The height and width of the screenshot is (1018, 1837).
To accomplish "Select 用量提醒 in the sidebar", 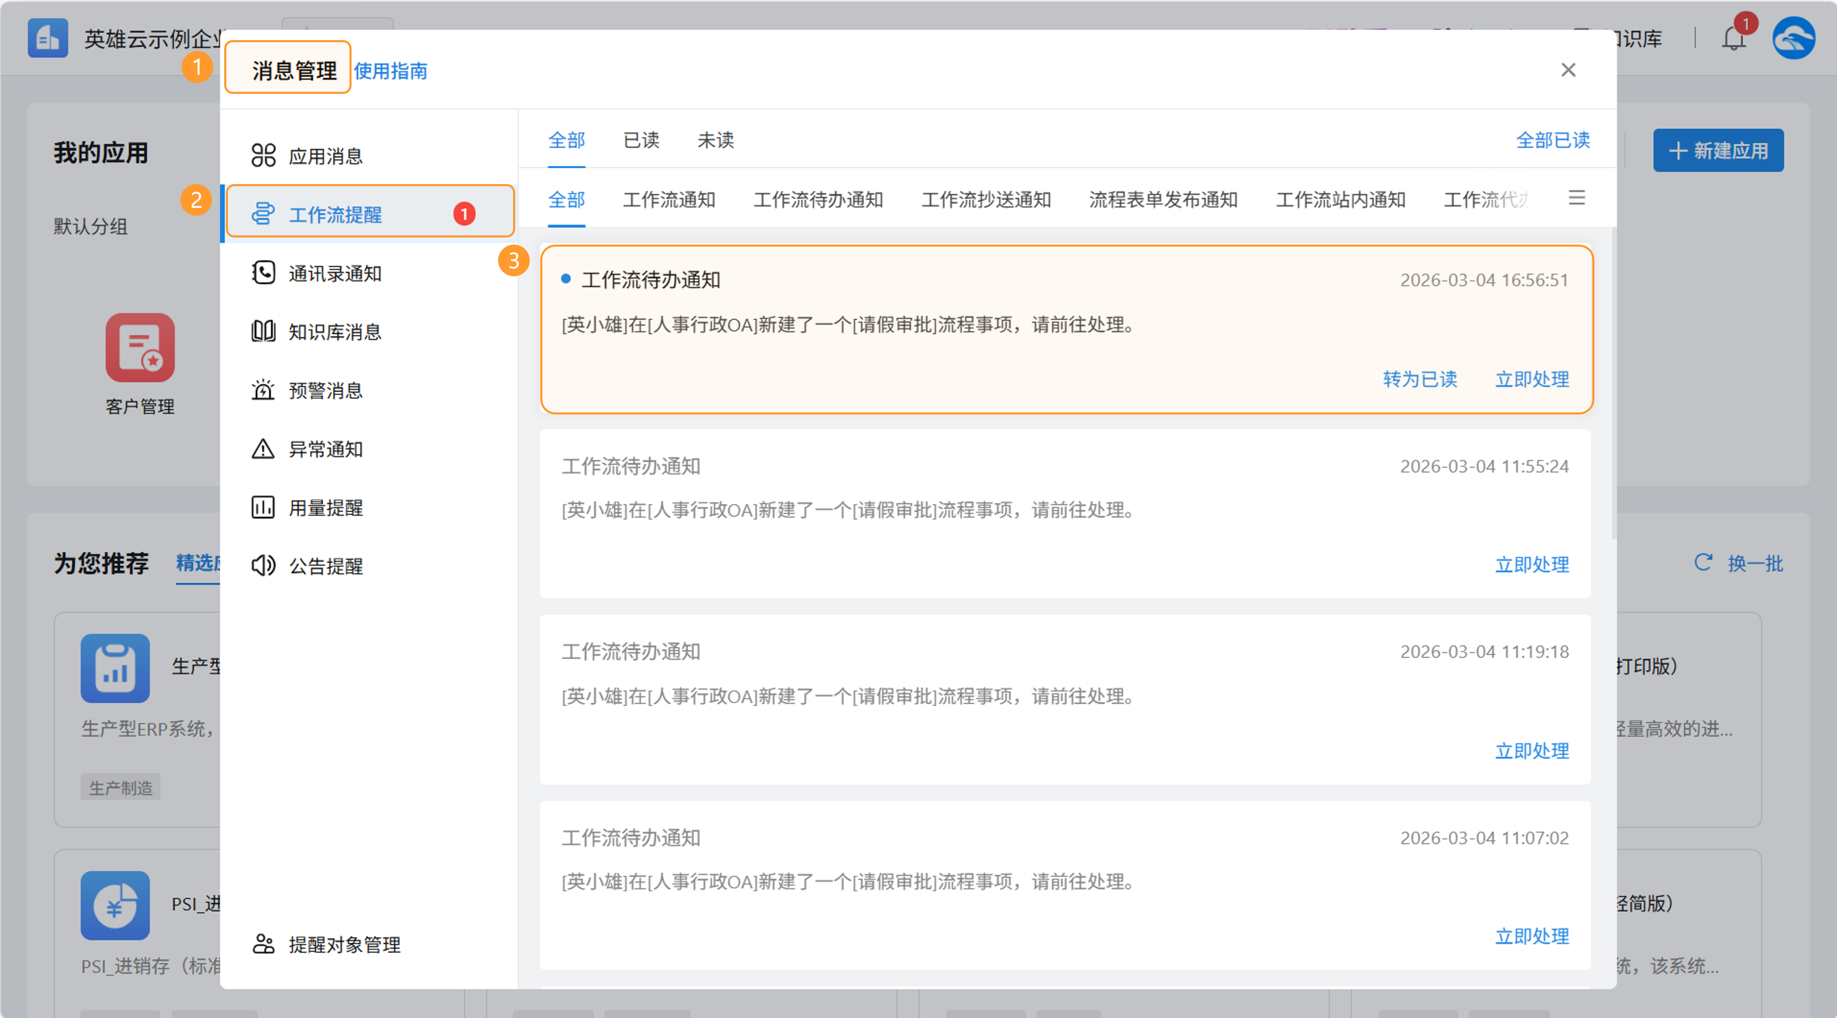I will (x=325, y=508).
